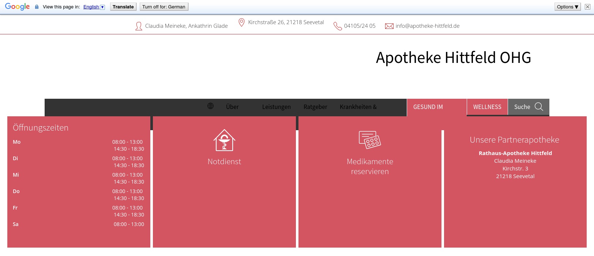Click the globe language icon in navbar
Viewport: 594px width, 256px height.
[x=210, y=106]
